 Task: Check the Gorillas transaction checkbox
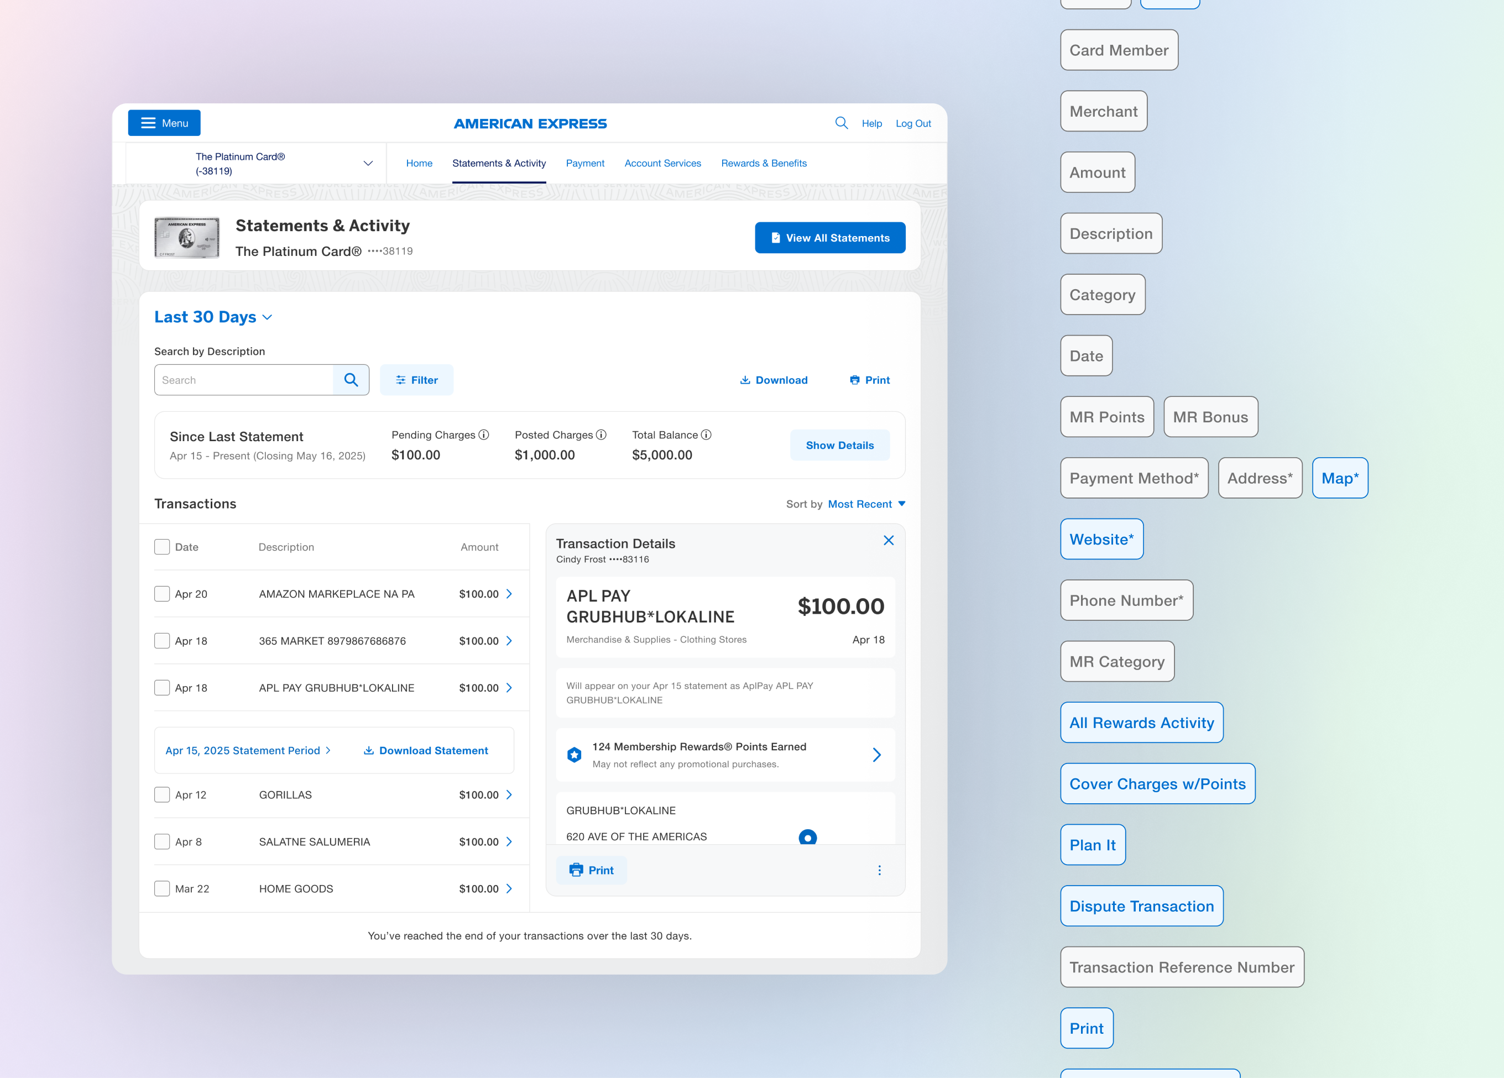pyautogui.click(x=162, y=794)
